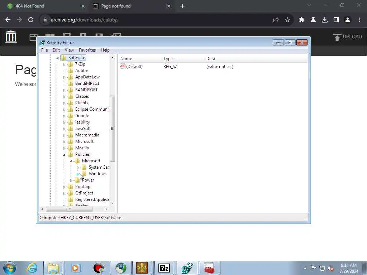
Task: Click the share page icon in address bar
Action: pos(276,20)
